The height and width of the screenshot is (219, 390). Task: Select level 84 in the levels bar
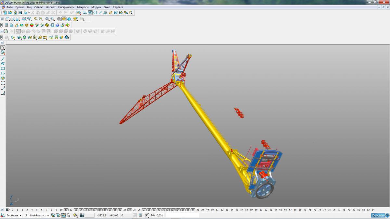[373, 210]
